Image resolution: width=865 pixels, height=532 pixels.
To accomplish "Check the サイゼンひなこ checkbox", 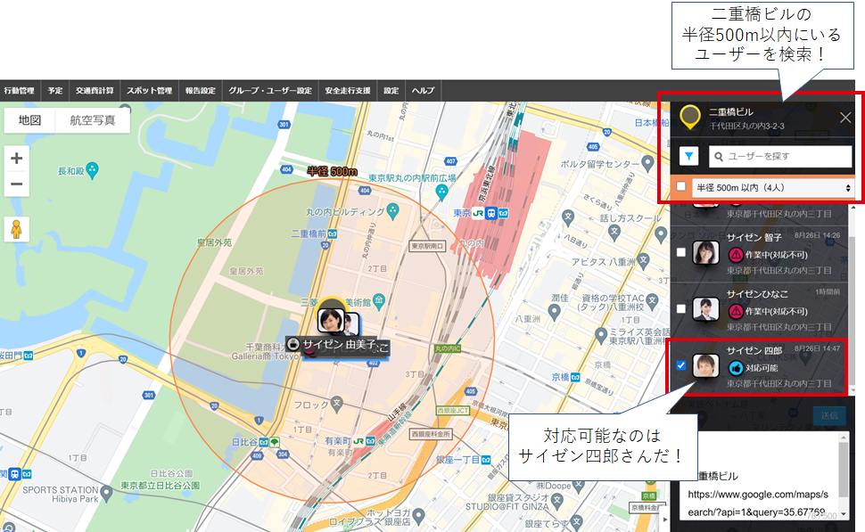I will pyautogui.click(x=681, y=309).
